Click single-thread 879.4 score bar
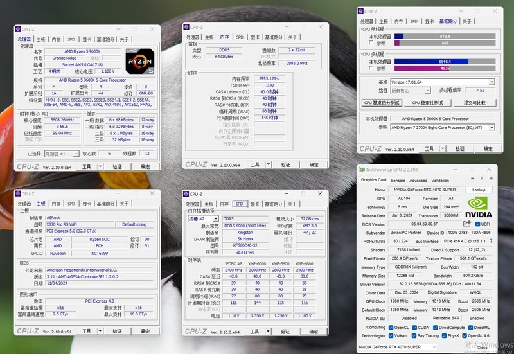The height and width of the screenshot is (354, 514). click(x=445, y=37)
